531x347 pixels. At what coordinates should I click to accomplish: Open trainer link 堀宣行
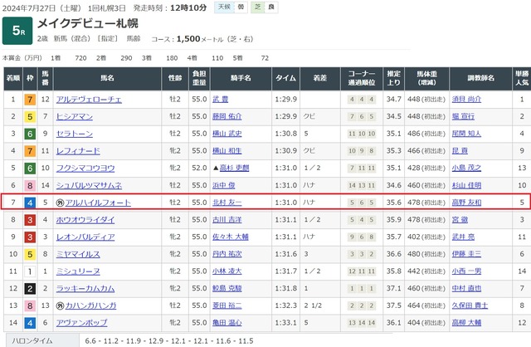463,116
